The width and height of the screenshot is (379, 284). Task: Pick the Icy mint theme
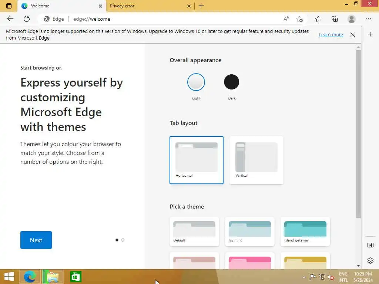(x=250, y=231)
